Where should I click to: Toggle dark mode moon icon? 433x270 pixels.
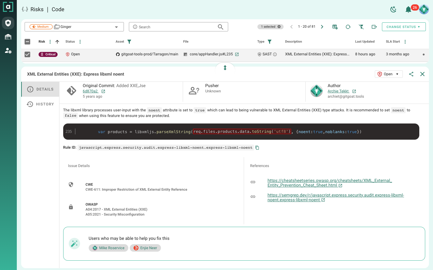coord(393,10)
